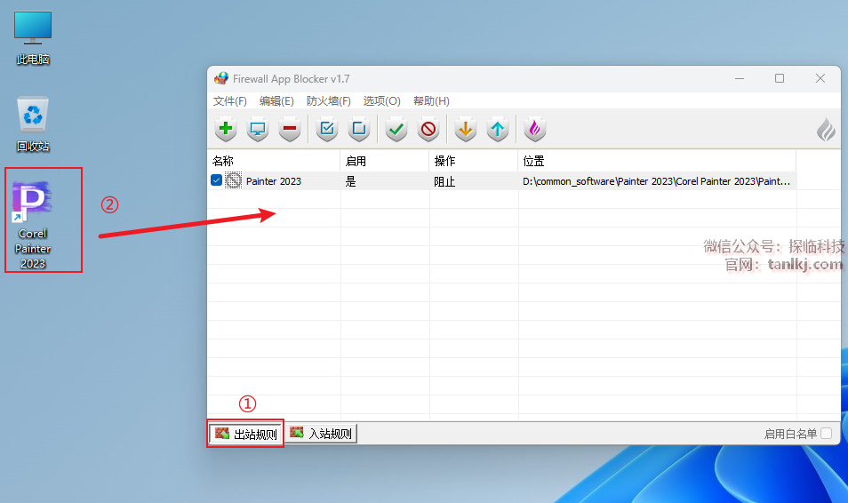Click the checked box enable rule icon
The height and width of the screenshot is (503, 848).
(327, 130)
